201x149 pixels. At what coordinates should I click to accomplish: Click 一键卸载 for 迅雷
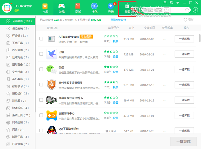coord(184,54)
